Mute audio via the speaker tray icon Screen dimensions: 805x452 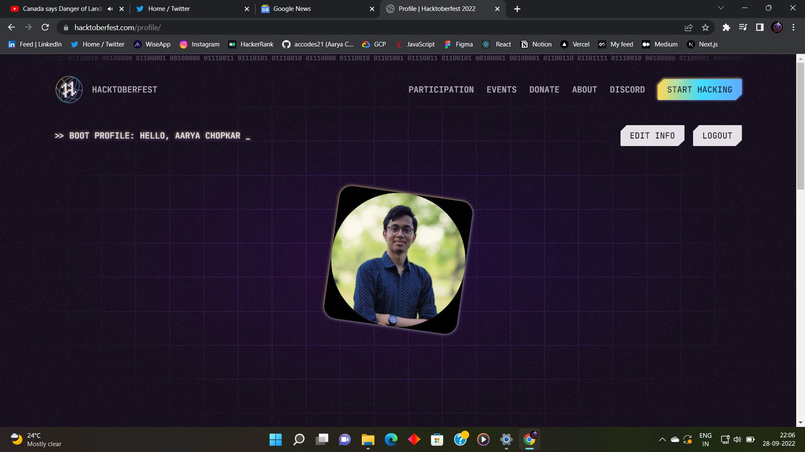coord(738,439)
